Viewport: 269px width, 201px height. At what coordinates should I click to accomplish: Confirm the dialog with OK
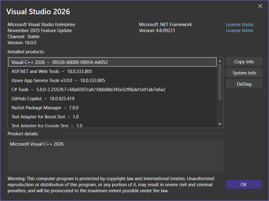pos(244,184)
